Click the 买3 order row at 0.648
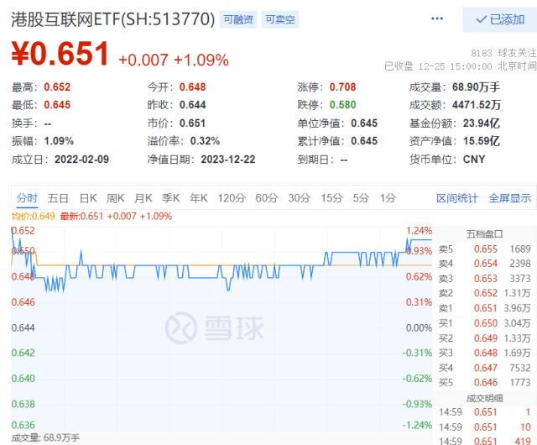Screen dimensions: 537x445 point(484,353)
